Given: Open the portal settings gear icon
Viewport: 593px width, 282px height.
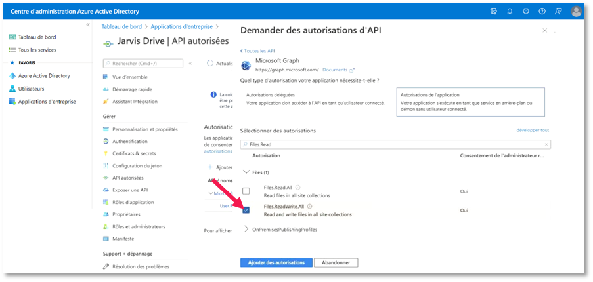Looking at the screenshot, I should (525, 11).
